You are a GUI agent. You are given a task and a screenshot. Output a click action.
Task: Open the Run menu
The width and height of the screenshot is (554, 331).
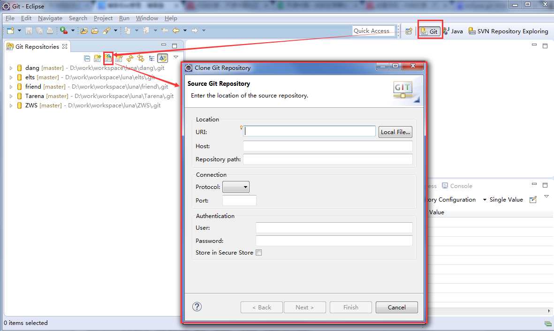coord(124,18)
